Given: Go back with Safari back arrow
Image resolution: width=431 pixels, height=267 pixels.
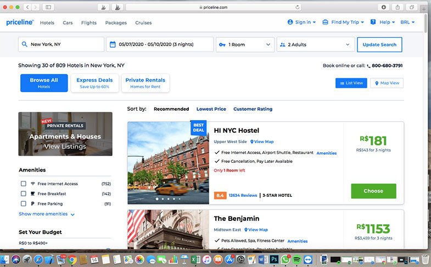Looking at the screenshot, I should point(27,7).
